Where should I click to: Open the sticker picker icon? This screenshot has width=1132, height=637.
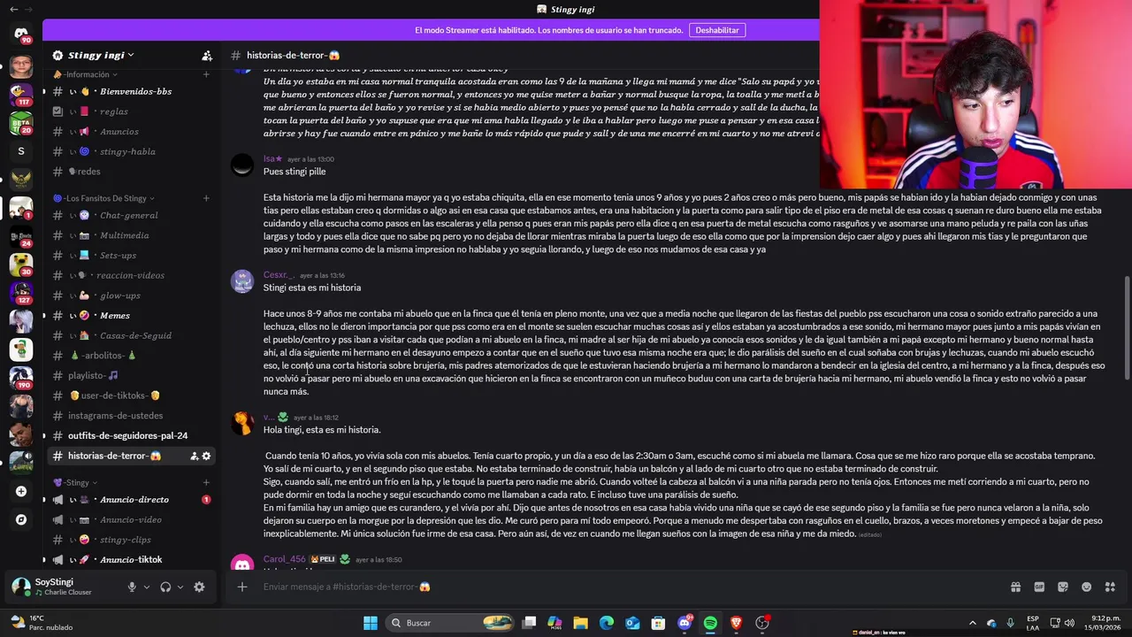1063,587
